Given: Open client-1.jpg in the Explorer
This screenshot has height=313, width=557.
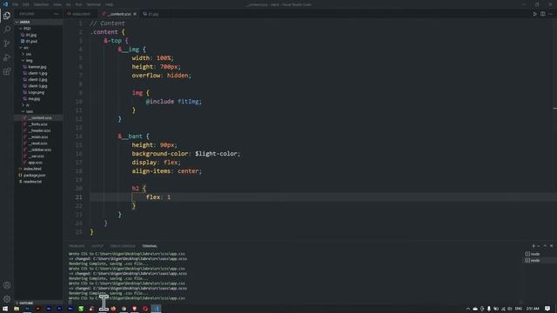Looking at the screenshot, I should [37, 73].
